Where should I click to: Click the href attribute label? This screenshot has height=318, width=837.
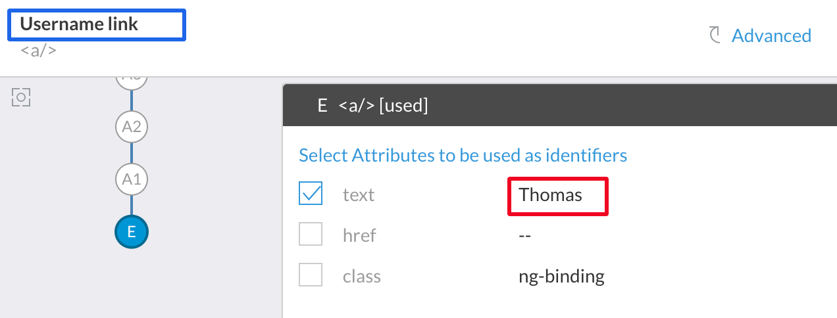(359, 235)
